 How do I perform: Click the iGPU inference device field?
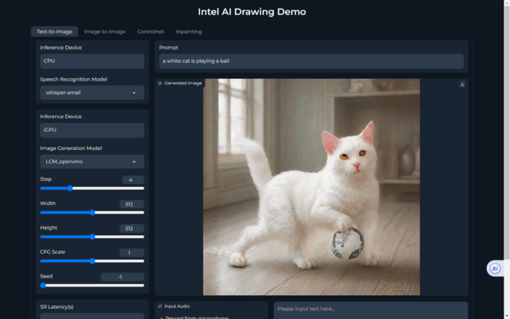pos(92,130)
